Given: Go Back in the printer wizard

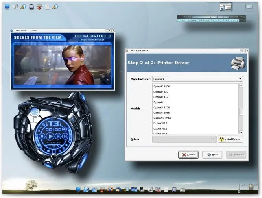Looking at the screenshot, I should 212,155.
